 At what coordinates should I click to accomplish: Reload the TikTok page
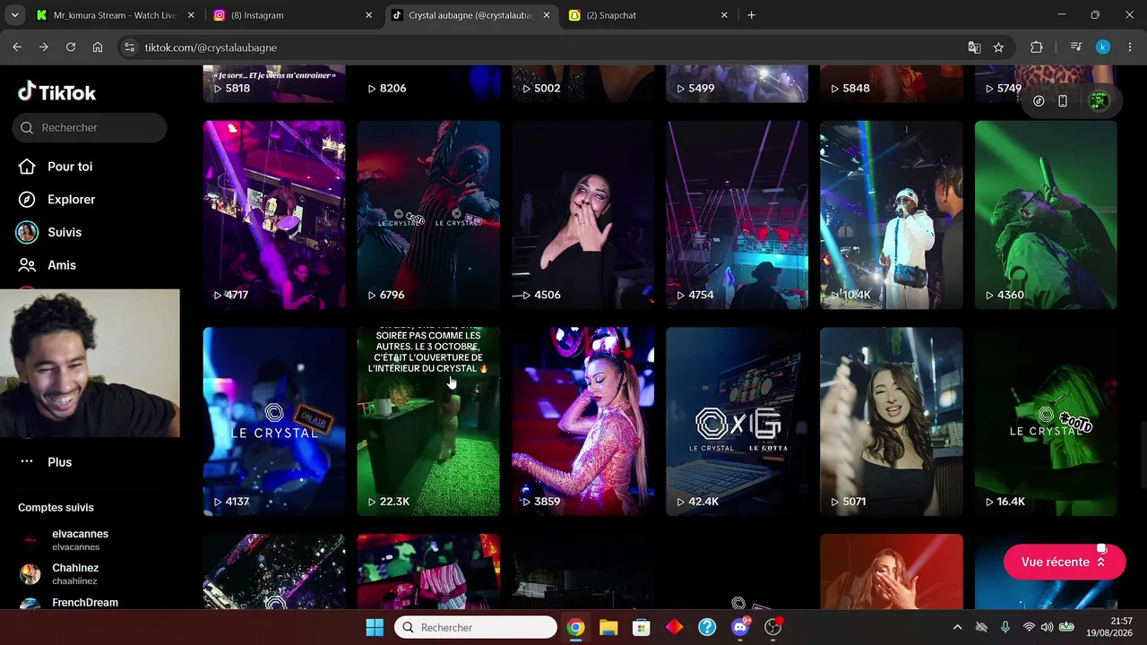[70, 47]
